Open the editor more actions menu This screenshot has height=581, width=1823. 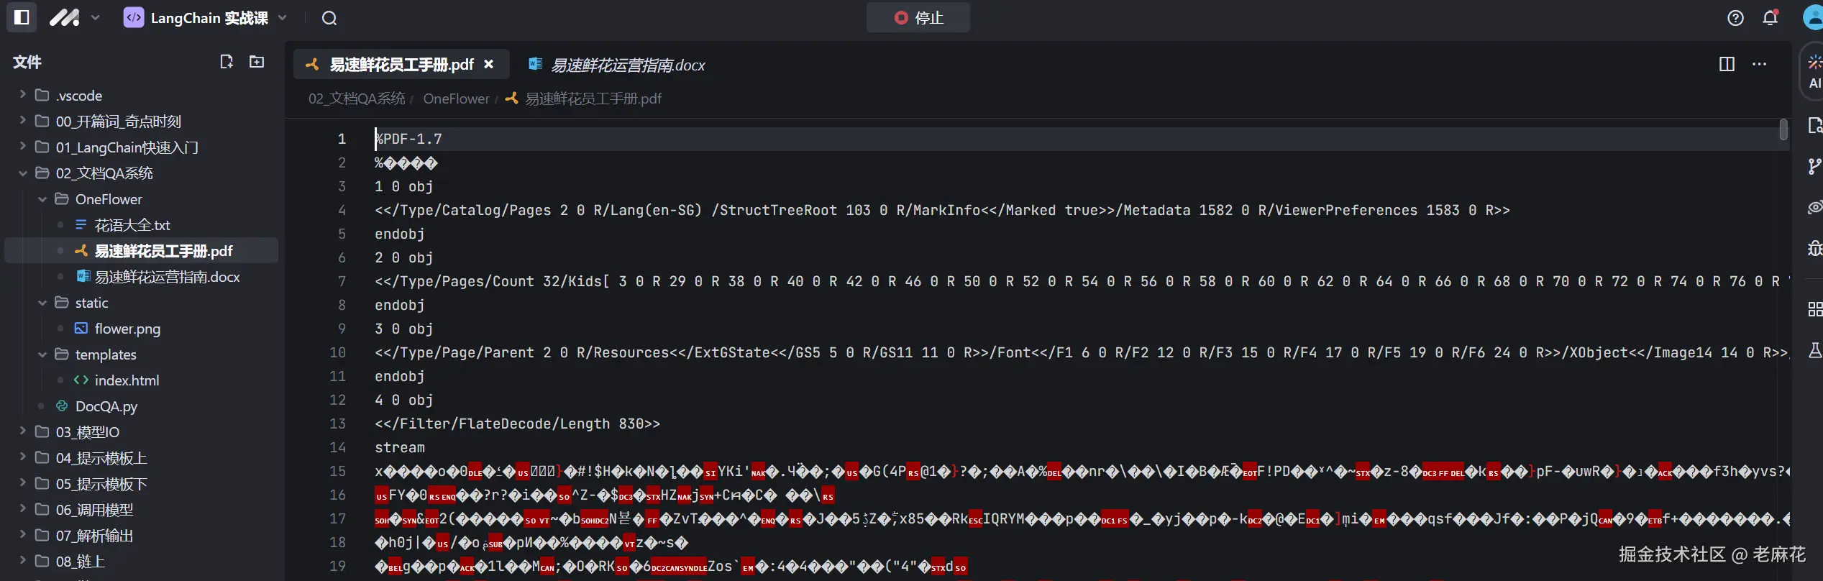point(1759,64)
